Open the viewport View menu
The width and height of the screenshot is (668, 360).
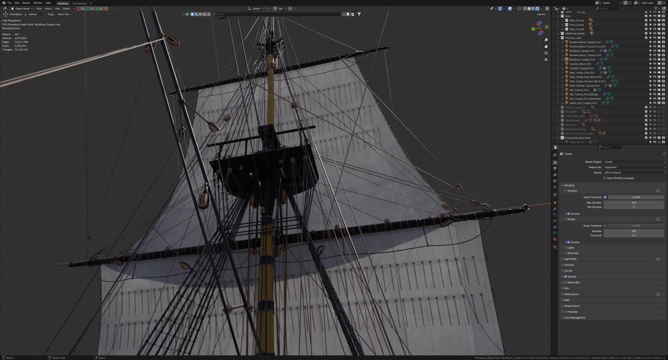(x=39, y=8)
